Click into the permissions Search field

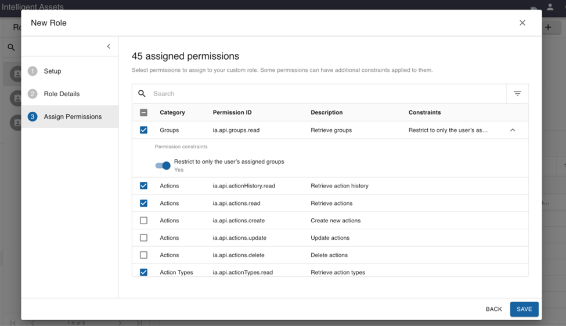click(325, 94)
